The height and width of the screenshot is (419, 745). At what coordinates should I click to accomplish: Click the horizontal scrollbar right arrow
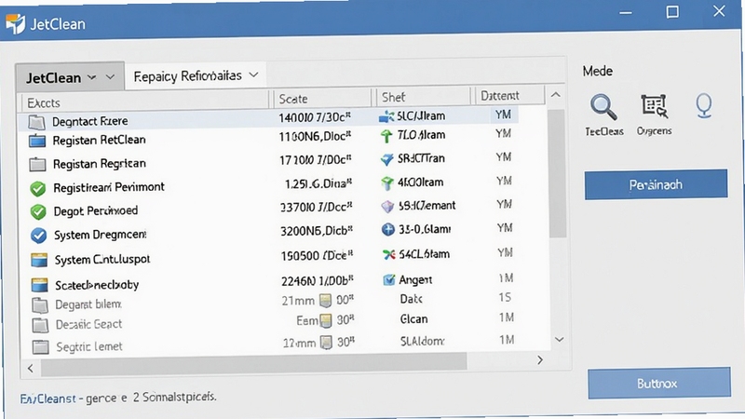tap(540, 360)
